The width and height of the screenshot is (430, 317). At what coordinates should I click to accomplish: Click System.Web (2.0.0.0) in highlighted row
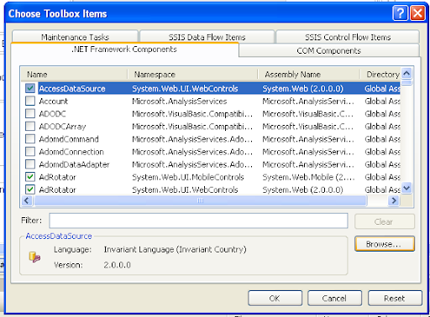[x=302, y=89]
